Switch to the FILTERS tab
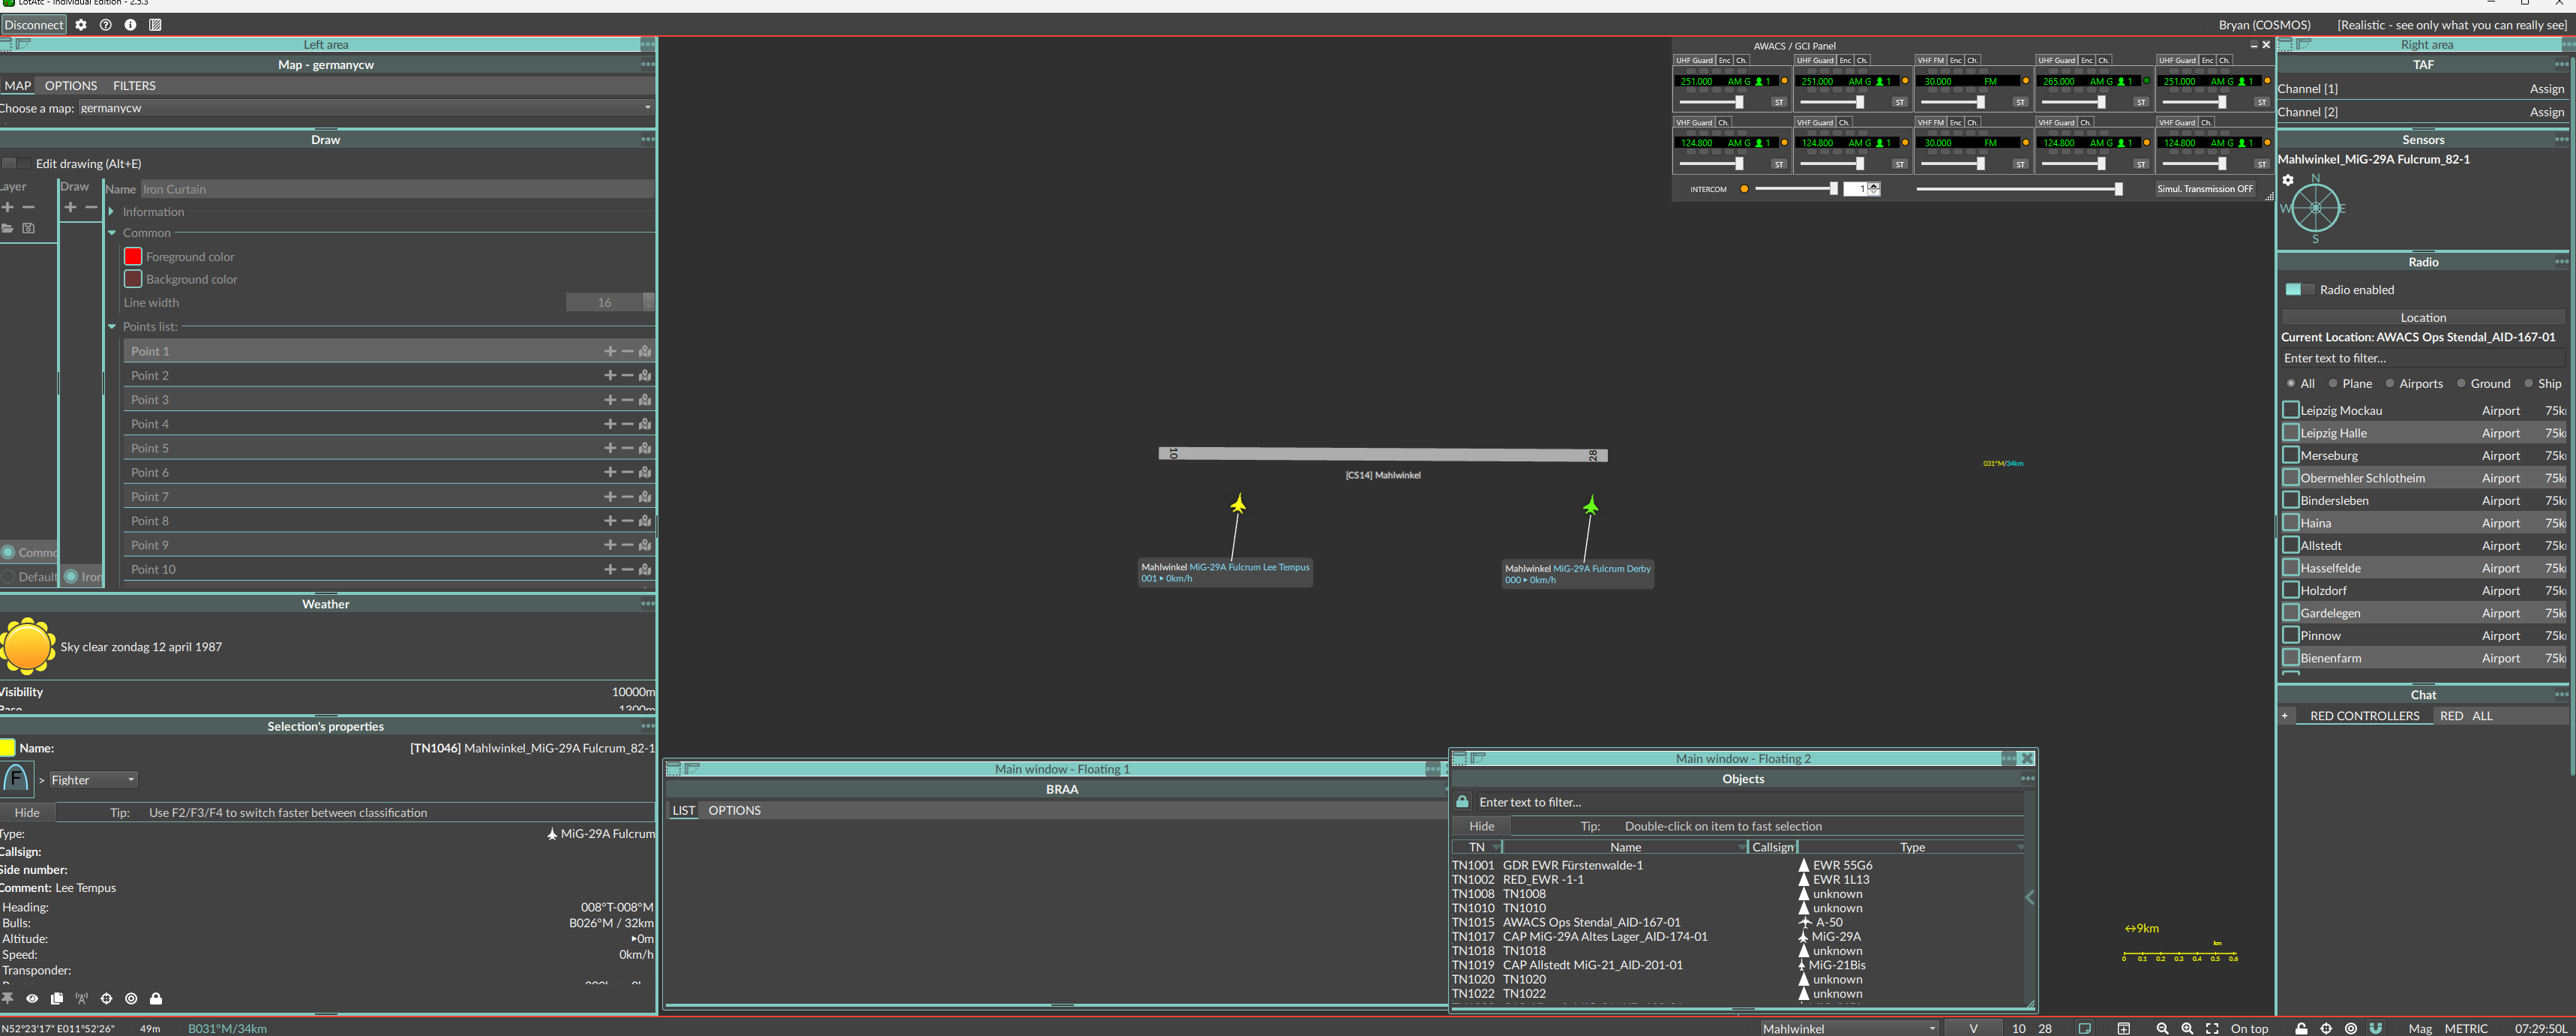This screenshot has width=2576, height=1036. 134,86
